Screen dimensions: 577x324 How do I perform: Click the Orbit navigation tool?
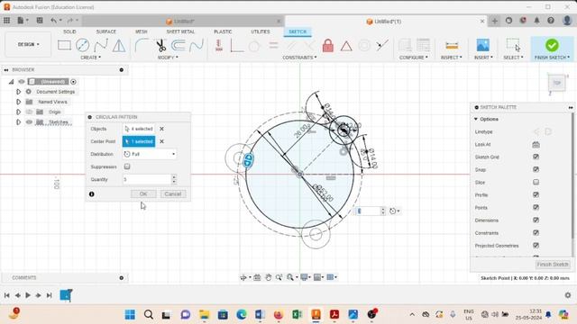[243, 277]
